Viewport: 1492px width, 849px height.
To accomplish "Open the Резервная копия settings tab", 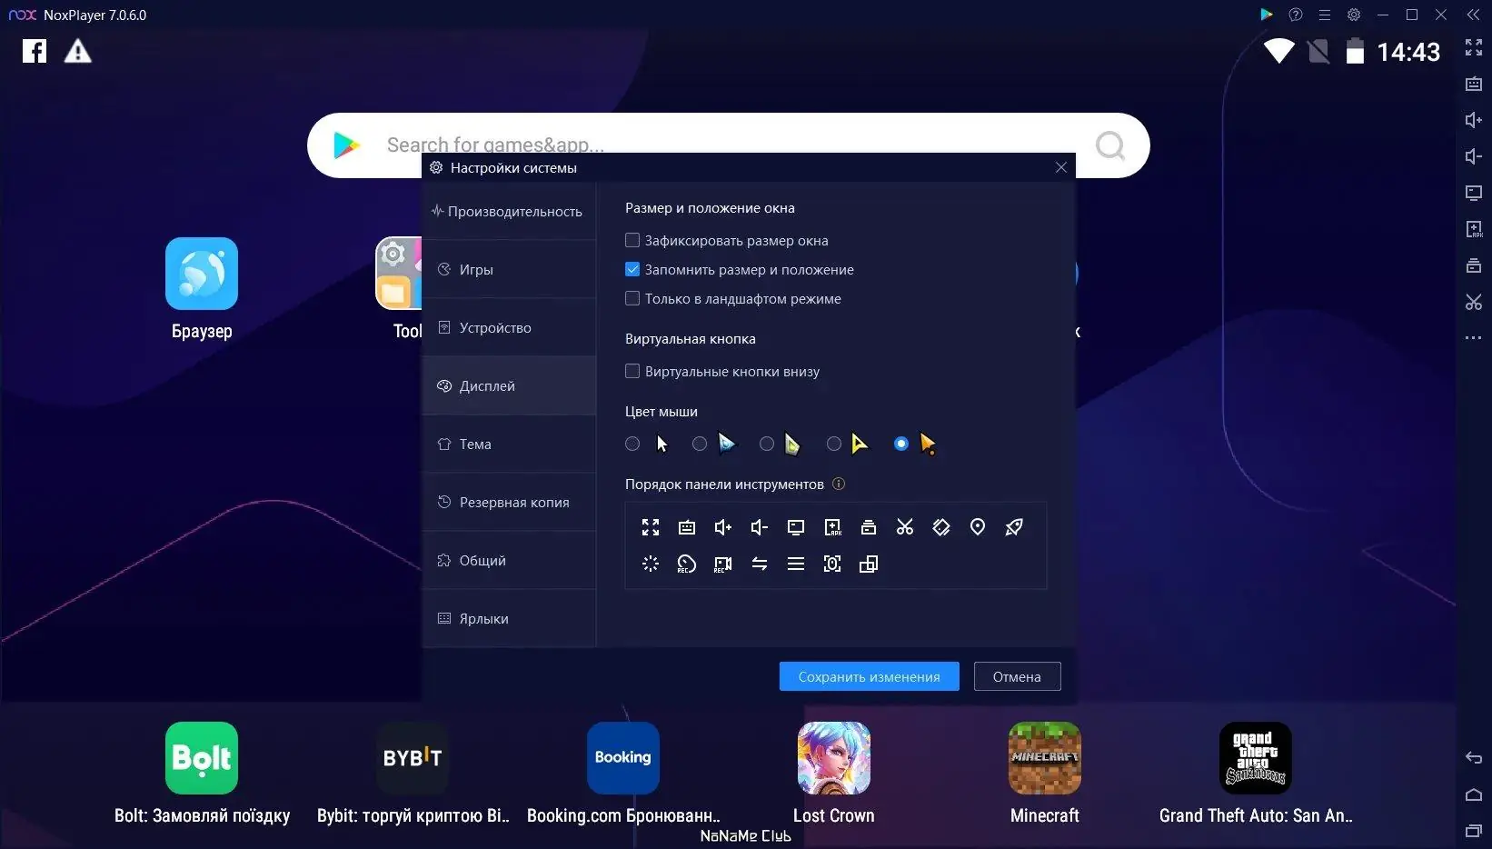I will [509, 502].
